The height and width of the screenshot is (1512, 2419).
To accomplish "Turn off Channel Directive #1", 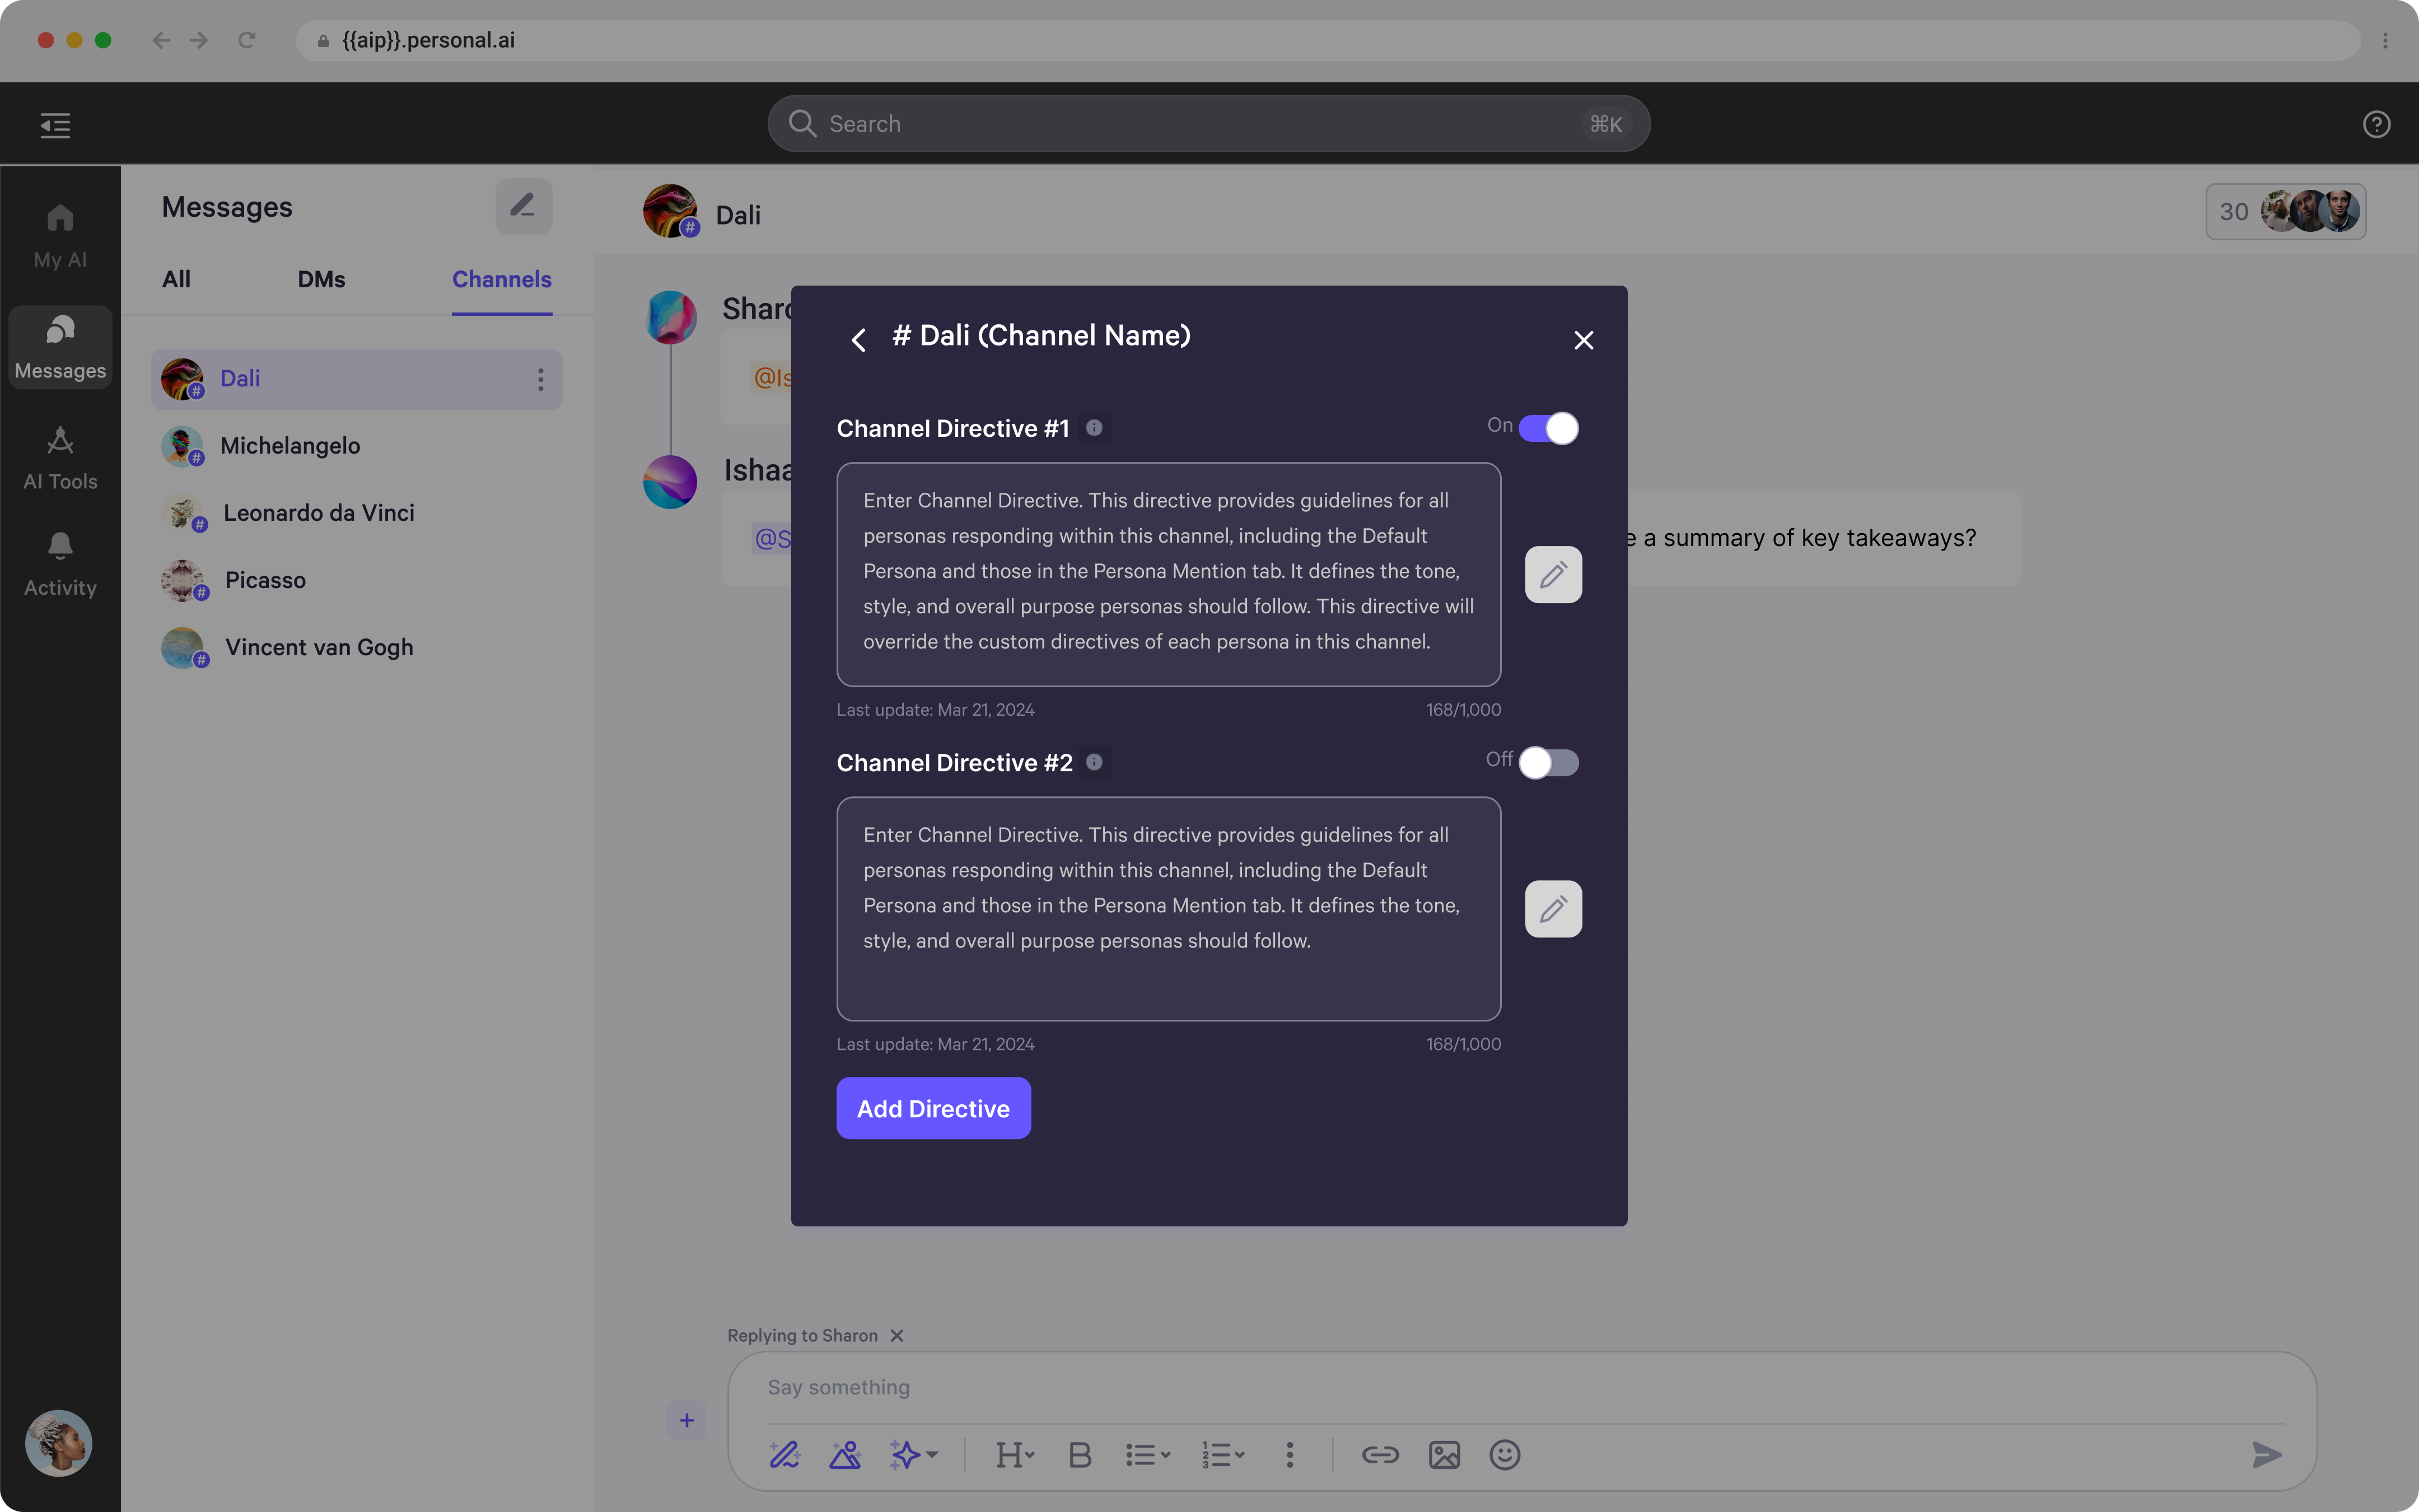I will point(1547,427).
